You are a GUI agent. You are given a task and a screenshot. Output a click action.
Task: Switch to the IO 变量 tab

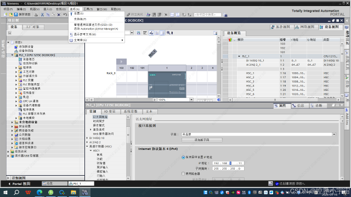[110, 112]
